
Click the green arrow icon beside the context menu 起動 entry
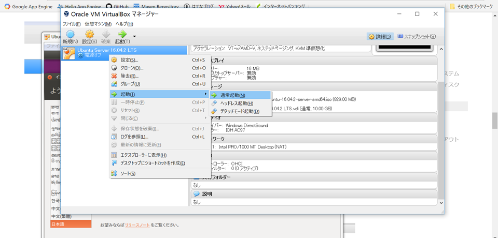(114, 94)
